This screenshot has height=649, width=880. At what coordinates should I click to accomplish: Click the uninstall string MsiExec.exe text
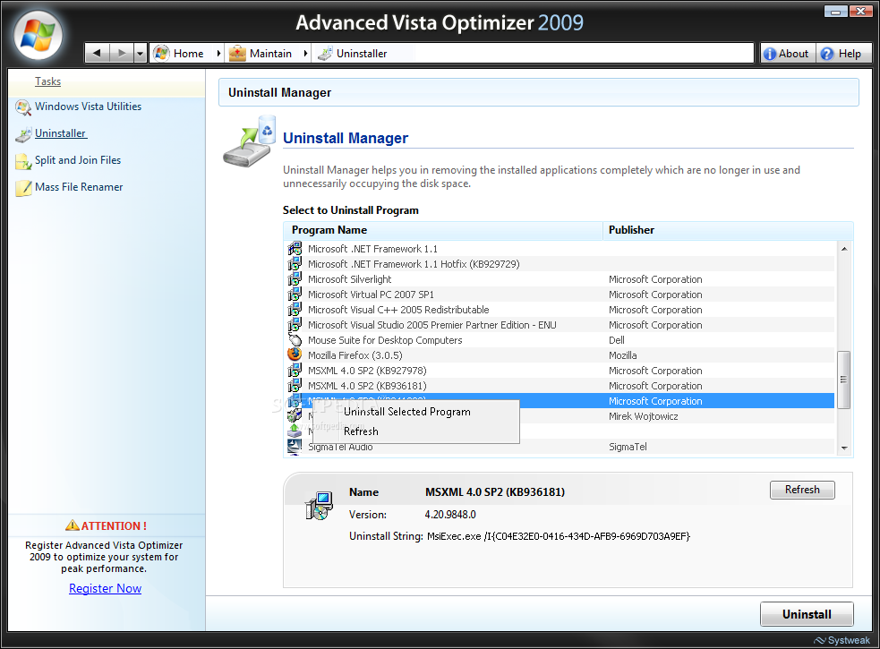point(558,536)
